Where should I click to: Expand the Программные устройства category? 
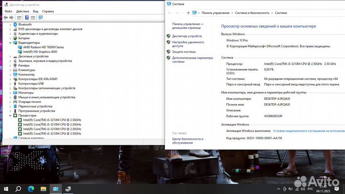pos(10,111)
